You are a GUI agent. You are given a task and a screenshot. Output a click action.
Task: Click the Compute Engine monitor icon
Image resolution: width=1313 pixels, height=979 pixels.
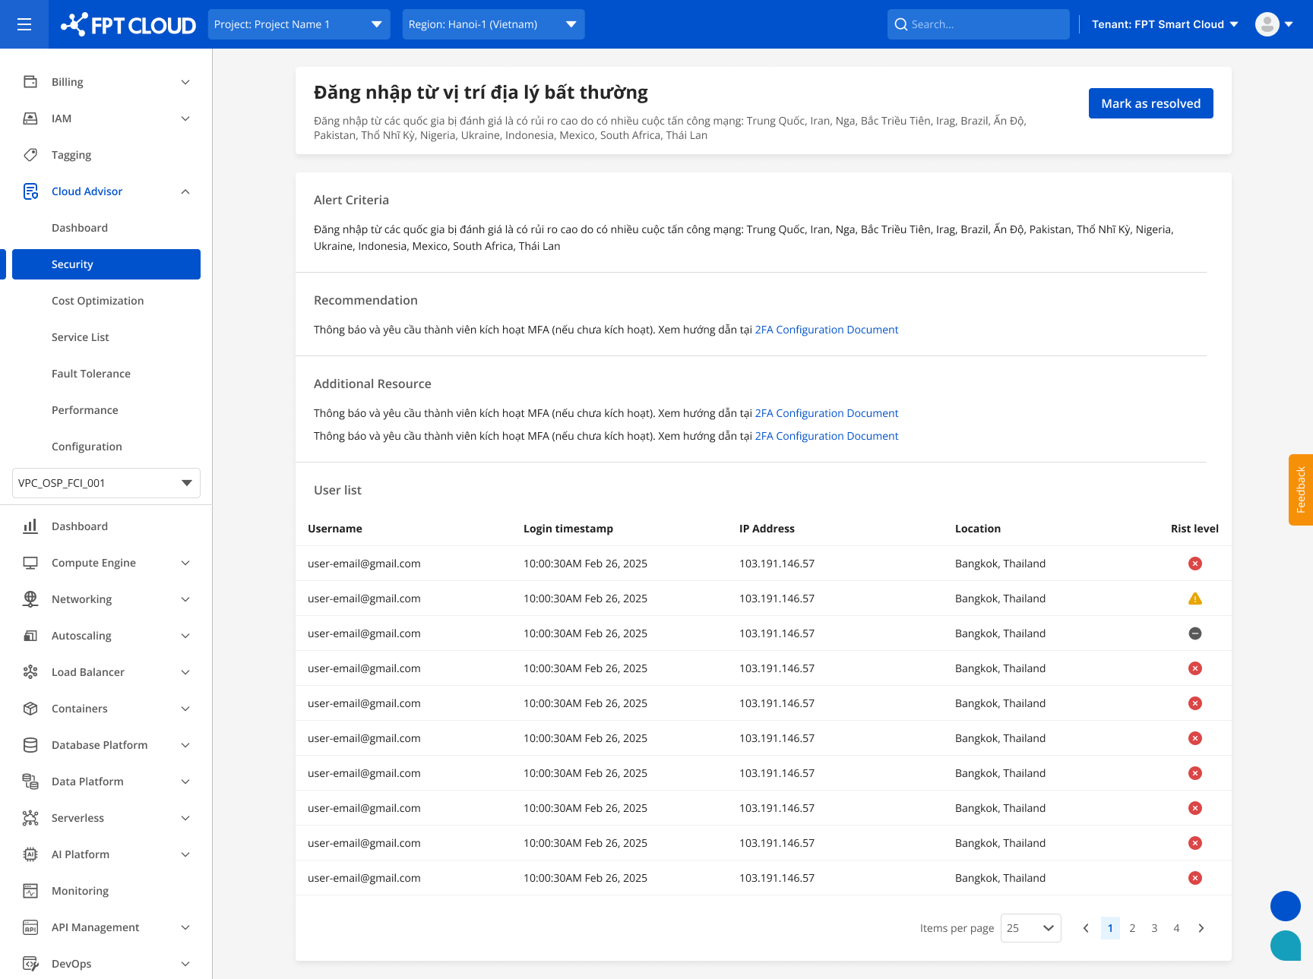click(x=30, y=563)
